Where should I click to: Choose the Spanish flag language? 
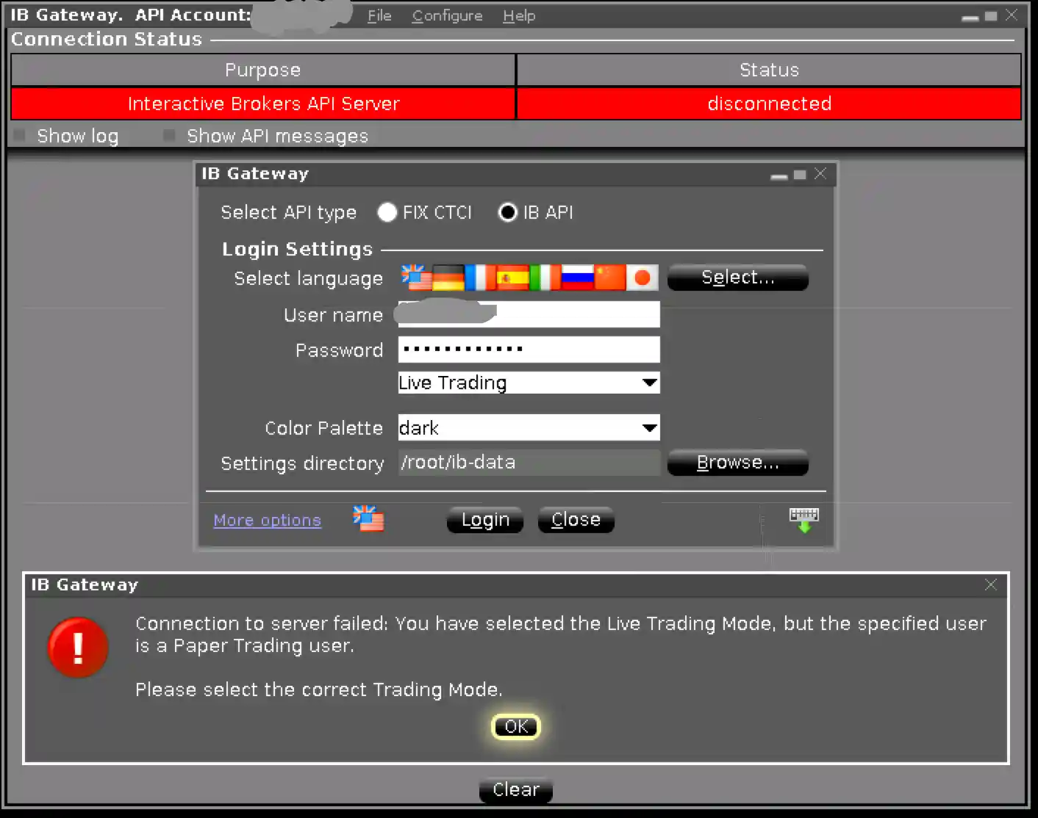pyautogui.click(x=512, y=278)
